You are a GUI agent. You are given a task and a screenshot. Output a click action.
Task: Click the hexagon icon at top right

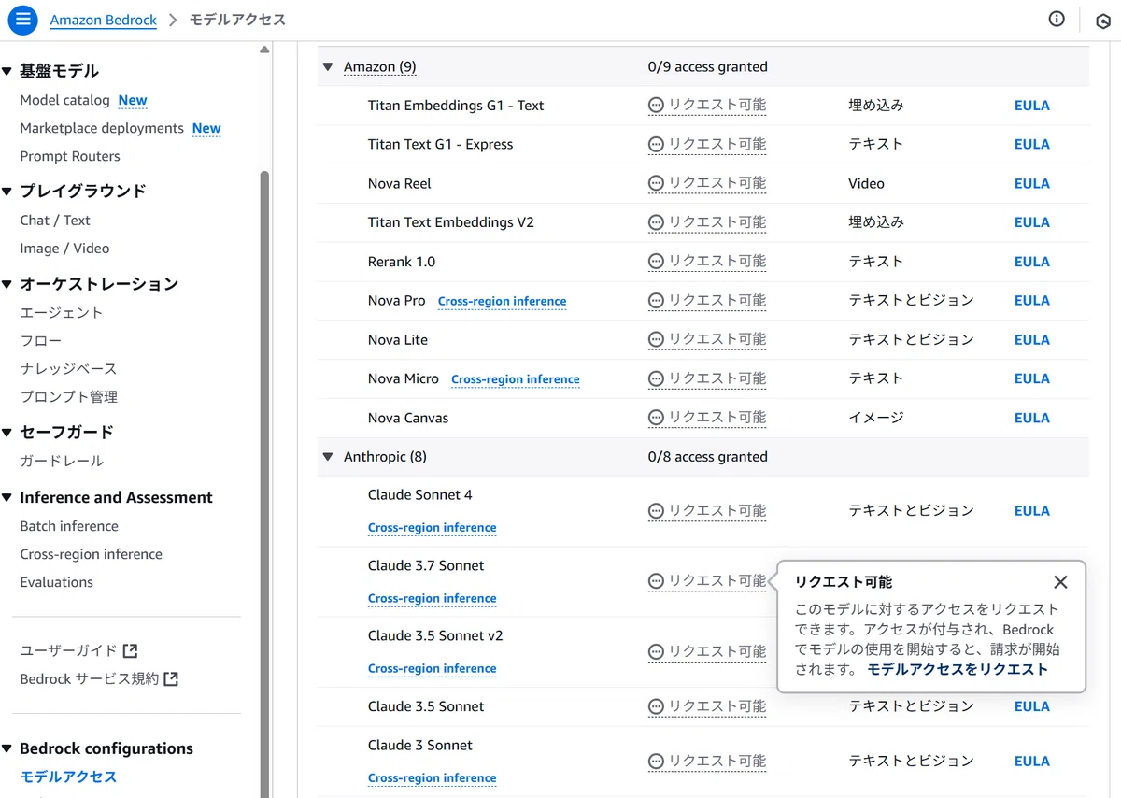pyautogui.click(x=1103, y=21)
